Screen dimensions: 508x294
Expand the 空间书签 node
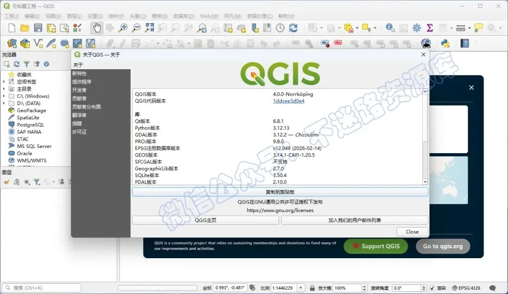4,82
